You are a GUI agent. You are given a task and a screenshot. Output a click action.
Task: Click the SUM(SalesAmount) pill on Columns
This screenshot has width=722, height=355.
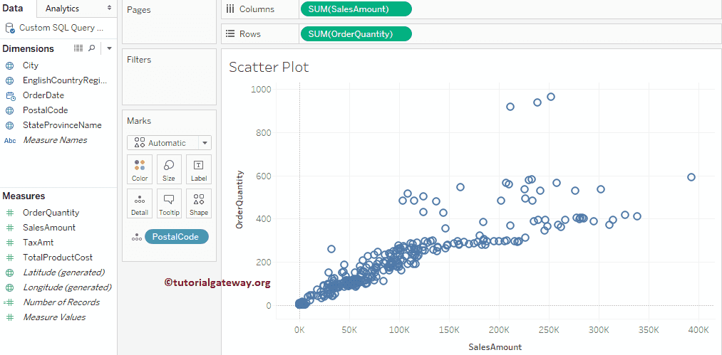pyautogui.click(x=356, y=9)
